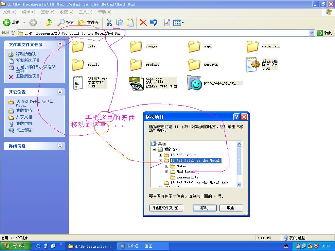This screenshot has width=335, height=251.
Task: Select the defs folder icon
Action: (x=78, y=47)
